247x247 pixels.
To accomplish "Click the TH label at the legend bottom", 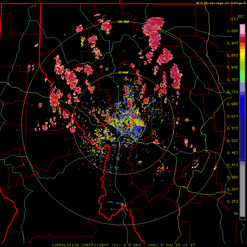I will (236, 214).
